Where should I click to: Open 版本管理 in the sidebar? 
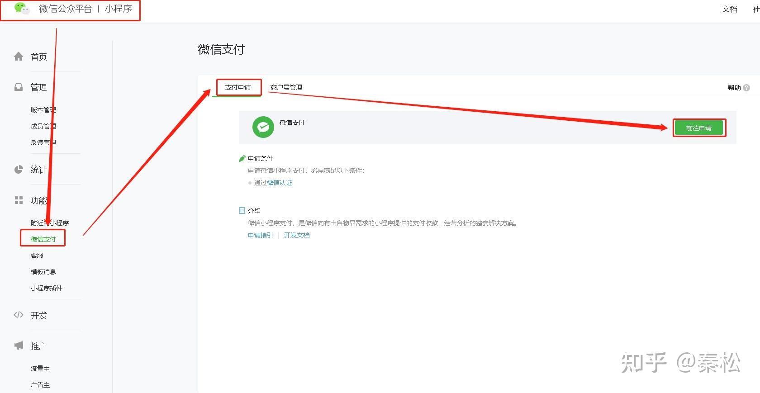[43, 110]
